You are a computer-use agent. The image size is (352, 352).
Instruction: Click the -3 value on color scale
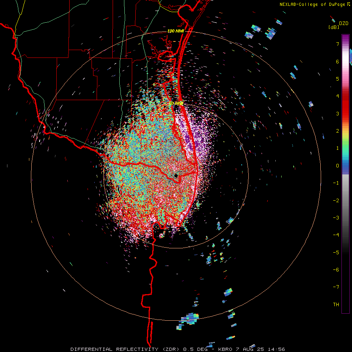(x=336, y=217)
